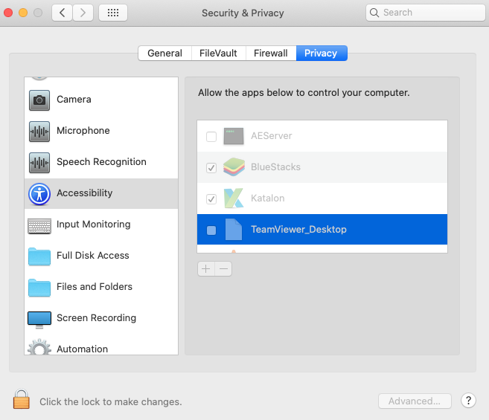Viewport: 489px width, 420px height.
Task: Click the Input Monitoring keyboard icon
Action: click(x=39, y=226)
